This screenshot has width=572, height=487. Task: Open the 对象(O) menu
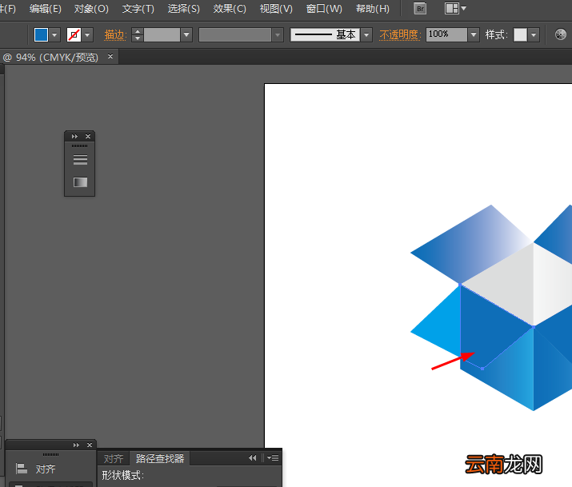click(91, 8)
